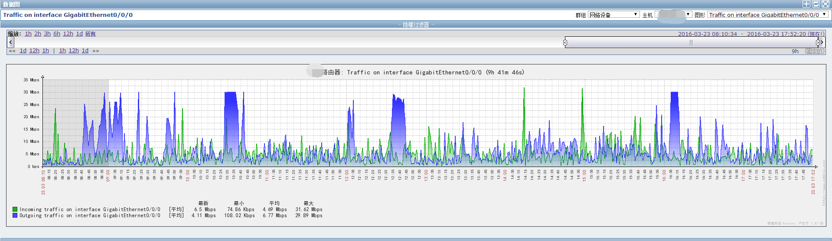Click the end date 2016-03-23 17:52:20

(x=777, y=34)
